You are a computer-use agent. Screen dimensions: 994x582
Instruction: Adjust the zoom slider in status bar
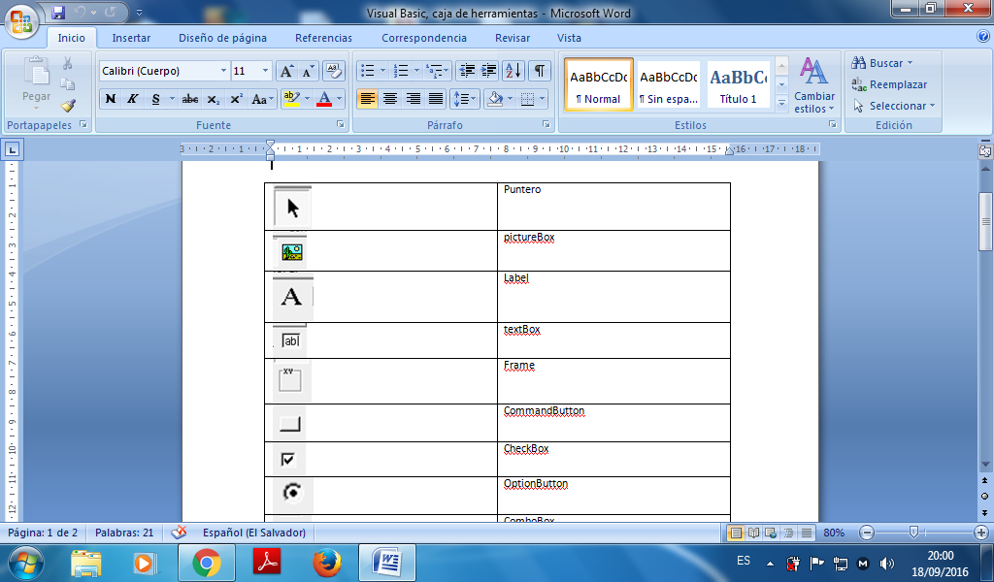(912, 532)
